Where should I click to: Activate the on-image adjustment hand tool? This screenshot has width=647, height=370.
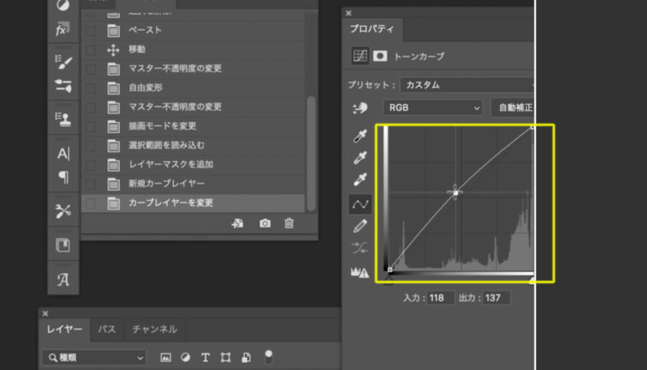[360, 108]
